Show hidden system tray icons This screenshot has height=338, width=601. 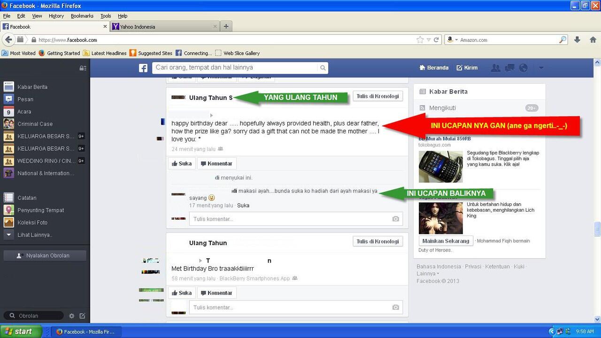point(552,331)
